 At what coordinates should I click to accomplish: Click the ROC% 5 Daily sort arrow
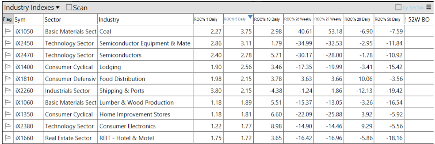(250, 16)
